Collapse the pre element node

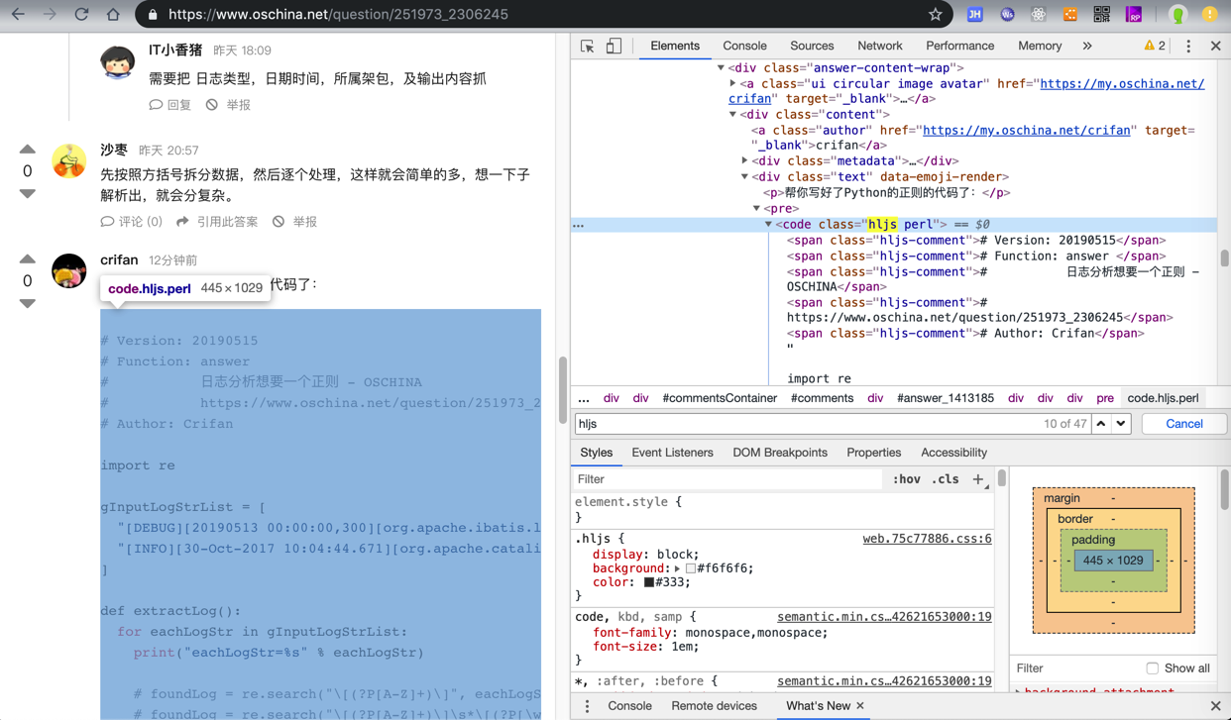756,209
